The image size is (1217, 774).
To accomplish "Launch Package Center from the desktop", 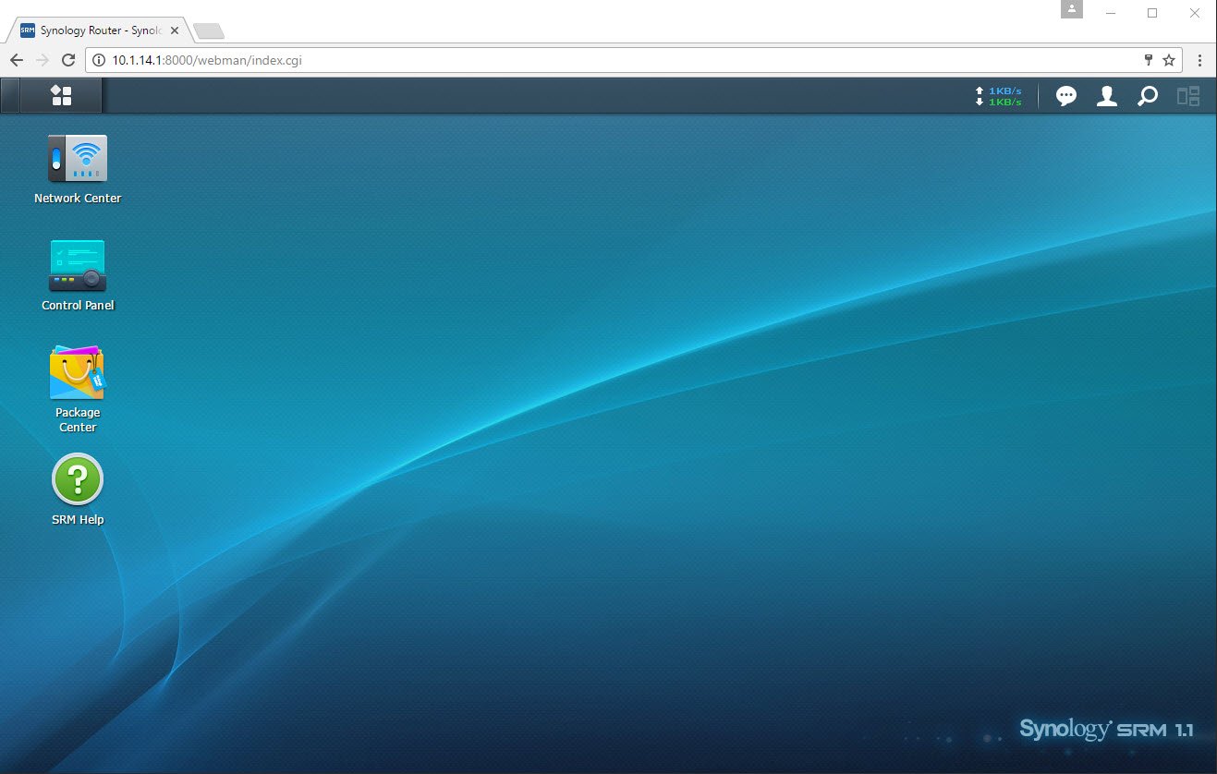I will (x=78, y=372).
